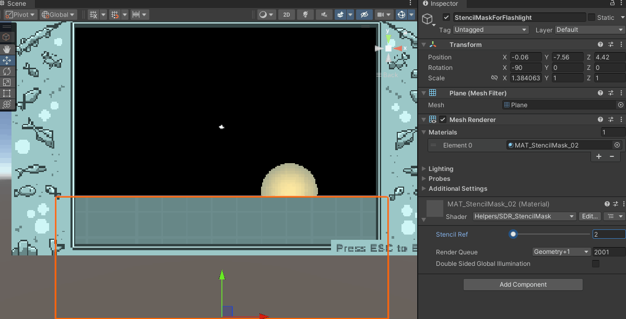The image size is (626, 319).
Task: Select the View tool in scene toolbar
Action: [x=7, y=50]
